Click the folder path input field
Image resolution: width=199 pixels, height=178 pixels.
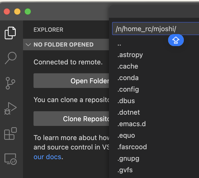click(x=154, y=29)
